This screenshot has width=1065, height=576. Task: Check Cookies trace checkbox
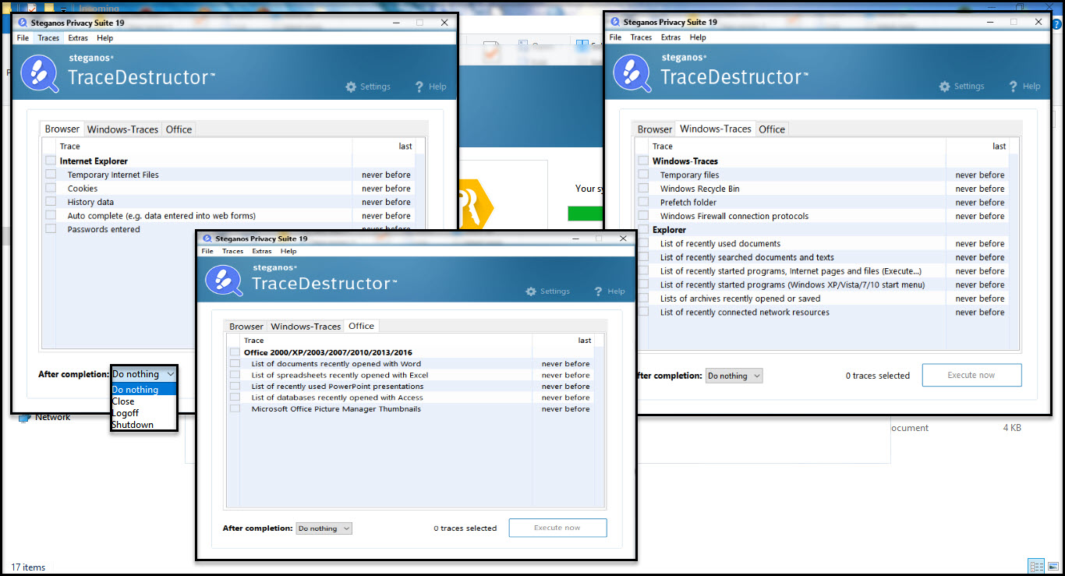coord(51,188)
